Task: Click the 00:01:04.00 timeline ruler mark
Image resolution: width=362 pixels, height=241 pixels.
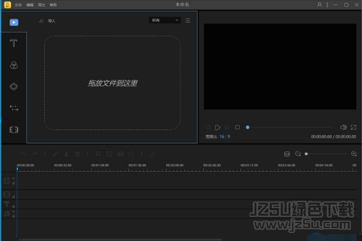Action: click(99, 165)
